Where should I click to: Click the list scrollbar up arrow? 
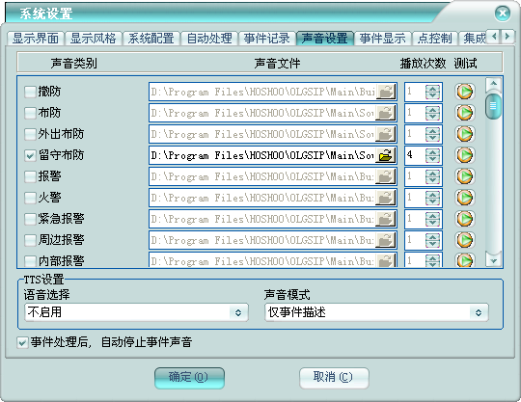pos(493,84)
